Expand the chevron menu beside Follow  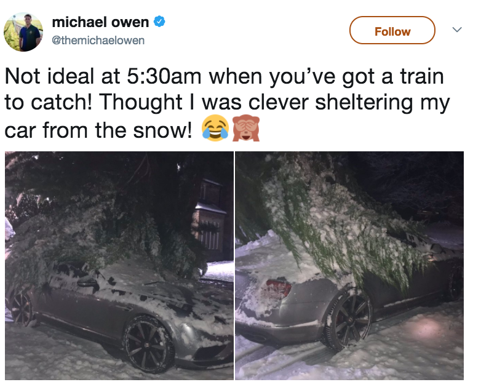(457, 30)
